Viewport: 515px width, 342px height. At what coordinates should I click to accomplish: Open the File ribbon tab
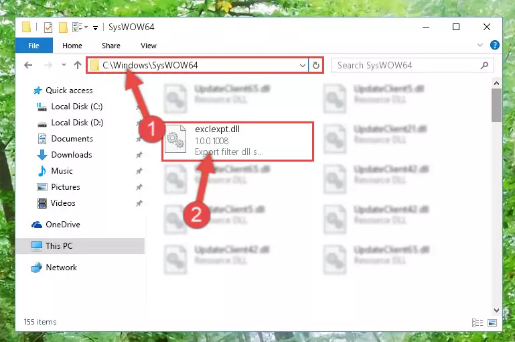34,46
